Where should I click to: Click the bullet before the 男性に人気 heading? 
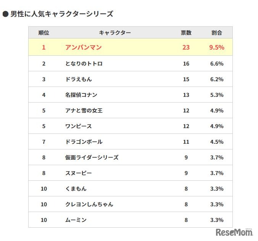point(6,14)
